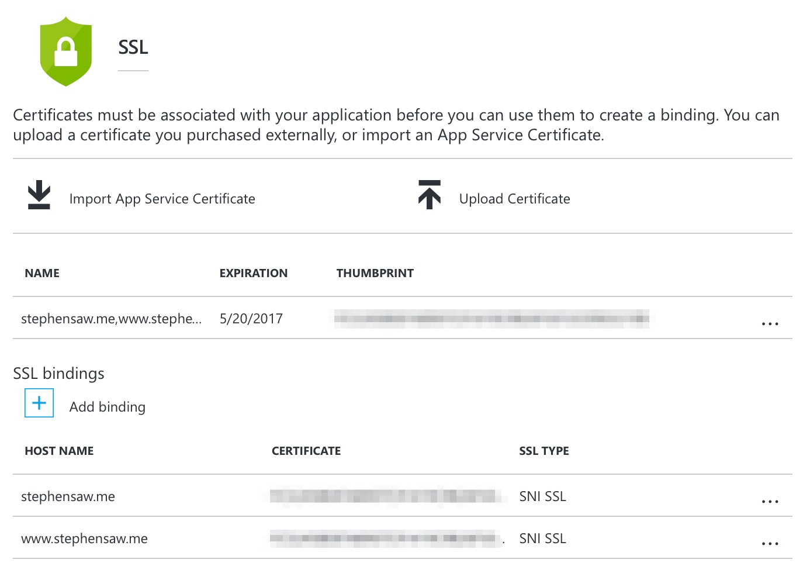Select the stephensaw.me host binding row
This screenshot has height=580, width=810.
click(68, 496)
